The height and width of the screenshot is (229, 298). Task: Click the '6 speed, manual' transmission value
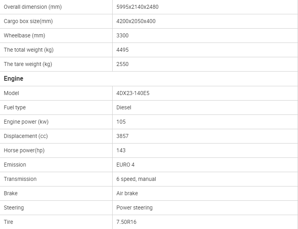(x=136, y=179)
